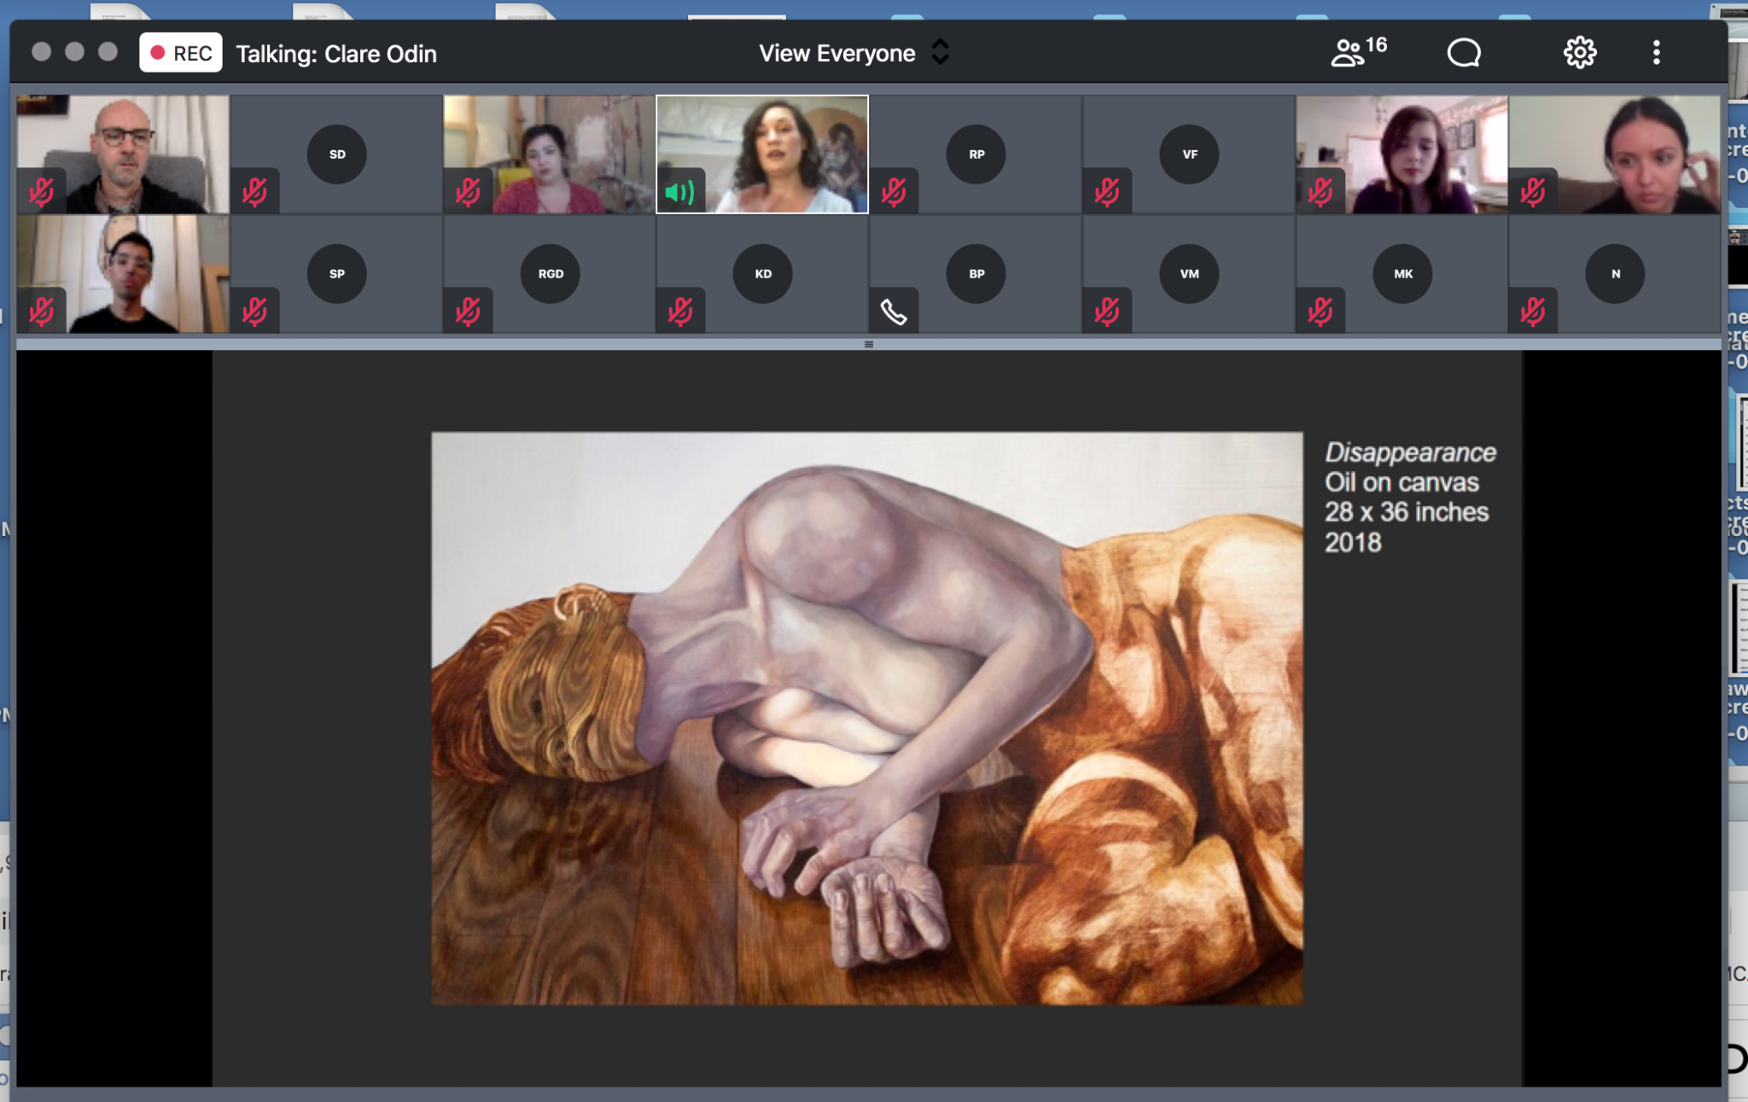1748x1102 pixels.
Task: Click the muted mic icon on MK tile
Action: click(x=1320, y=312)
